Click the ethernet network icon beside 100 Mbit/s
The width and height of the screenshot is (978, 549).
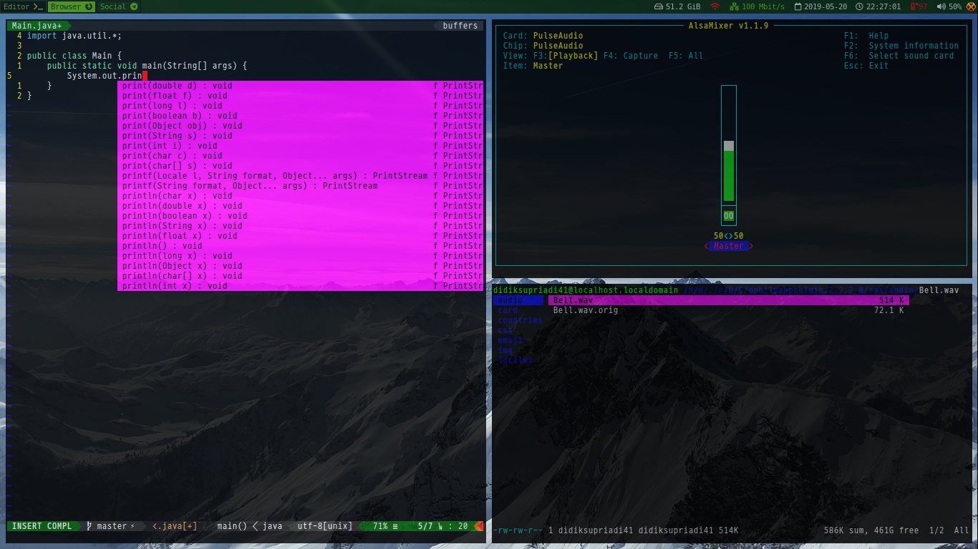734,6
